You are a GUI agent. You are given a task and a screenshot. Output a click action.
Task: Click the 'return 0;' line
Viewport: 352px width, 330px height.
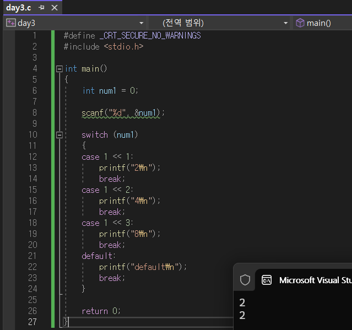coord(101,311)
